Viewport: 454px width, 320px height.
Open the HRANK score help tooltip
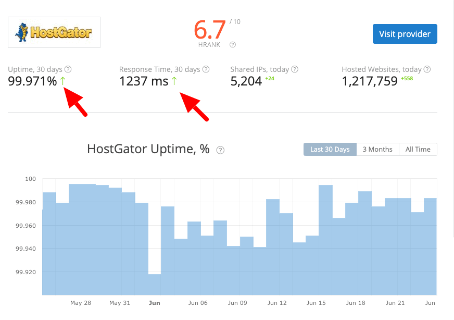232,44
